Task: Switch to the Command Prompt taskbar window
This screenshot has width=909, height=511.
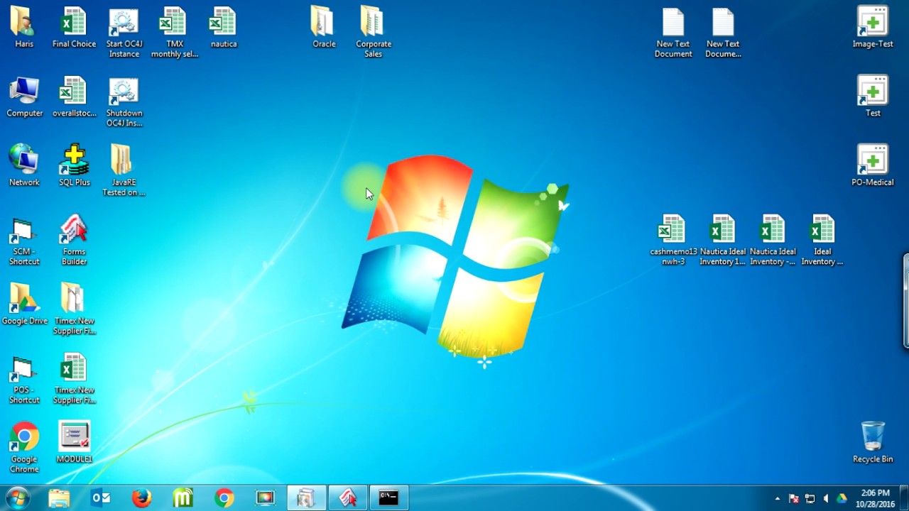Action: (388, 498)
